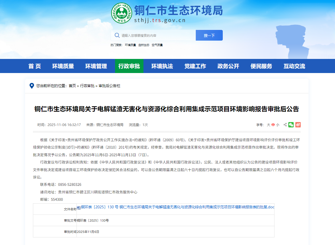Set font size to 小
This screenshot has width=335, height=245.
tap(278, 124)
